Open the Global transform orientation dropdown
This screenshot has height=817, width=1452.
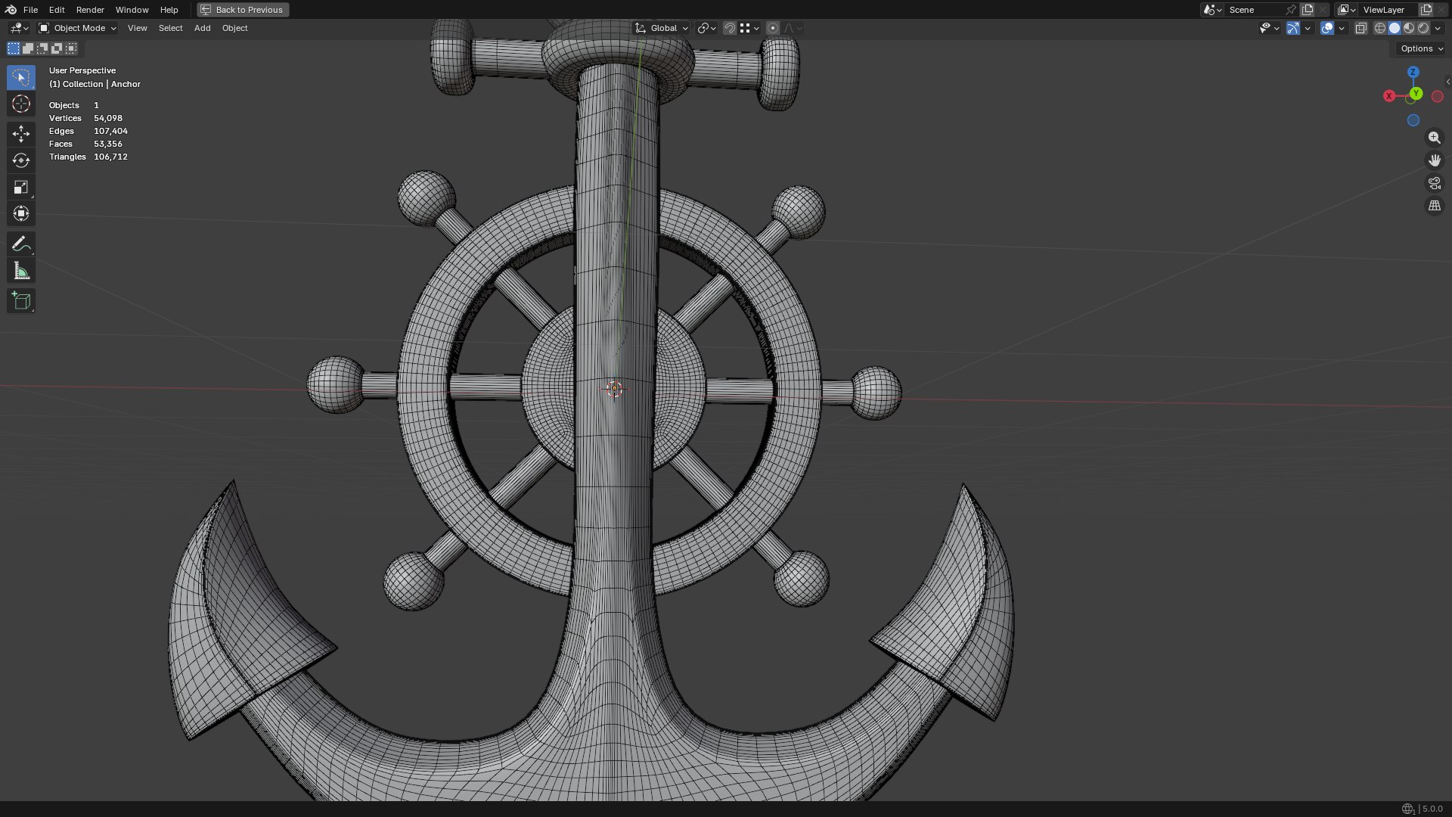(661, 28)
